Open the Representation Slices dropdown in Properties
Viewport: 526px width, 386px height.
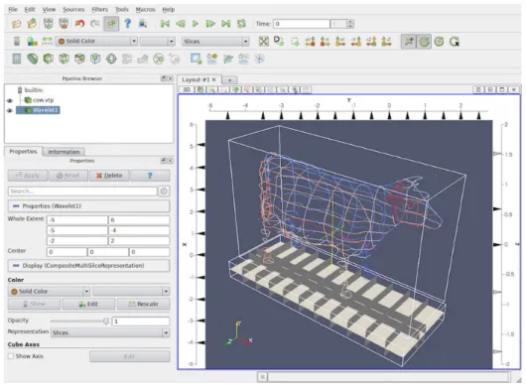coord(110,332)
